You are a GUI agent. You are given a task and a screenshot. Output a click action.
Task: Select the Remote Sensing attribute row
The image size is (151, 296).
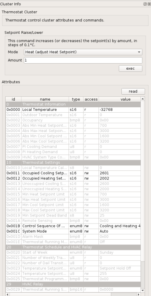coord(73,221)
